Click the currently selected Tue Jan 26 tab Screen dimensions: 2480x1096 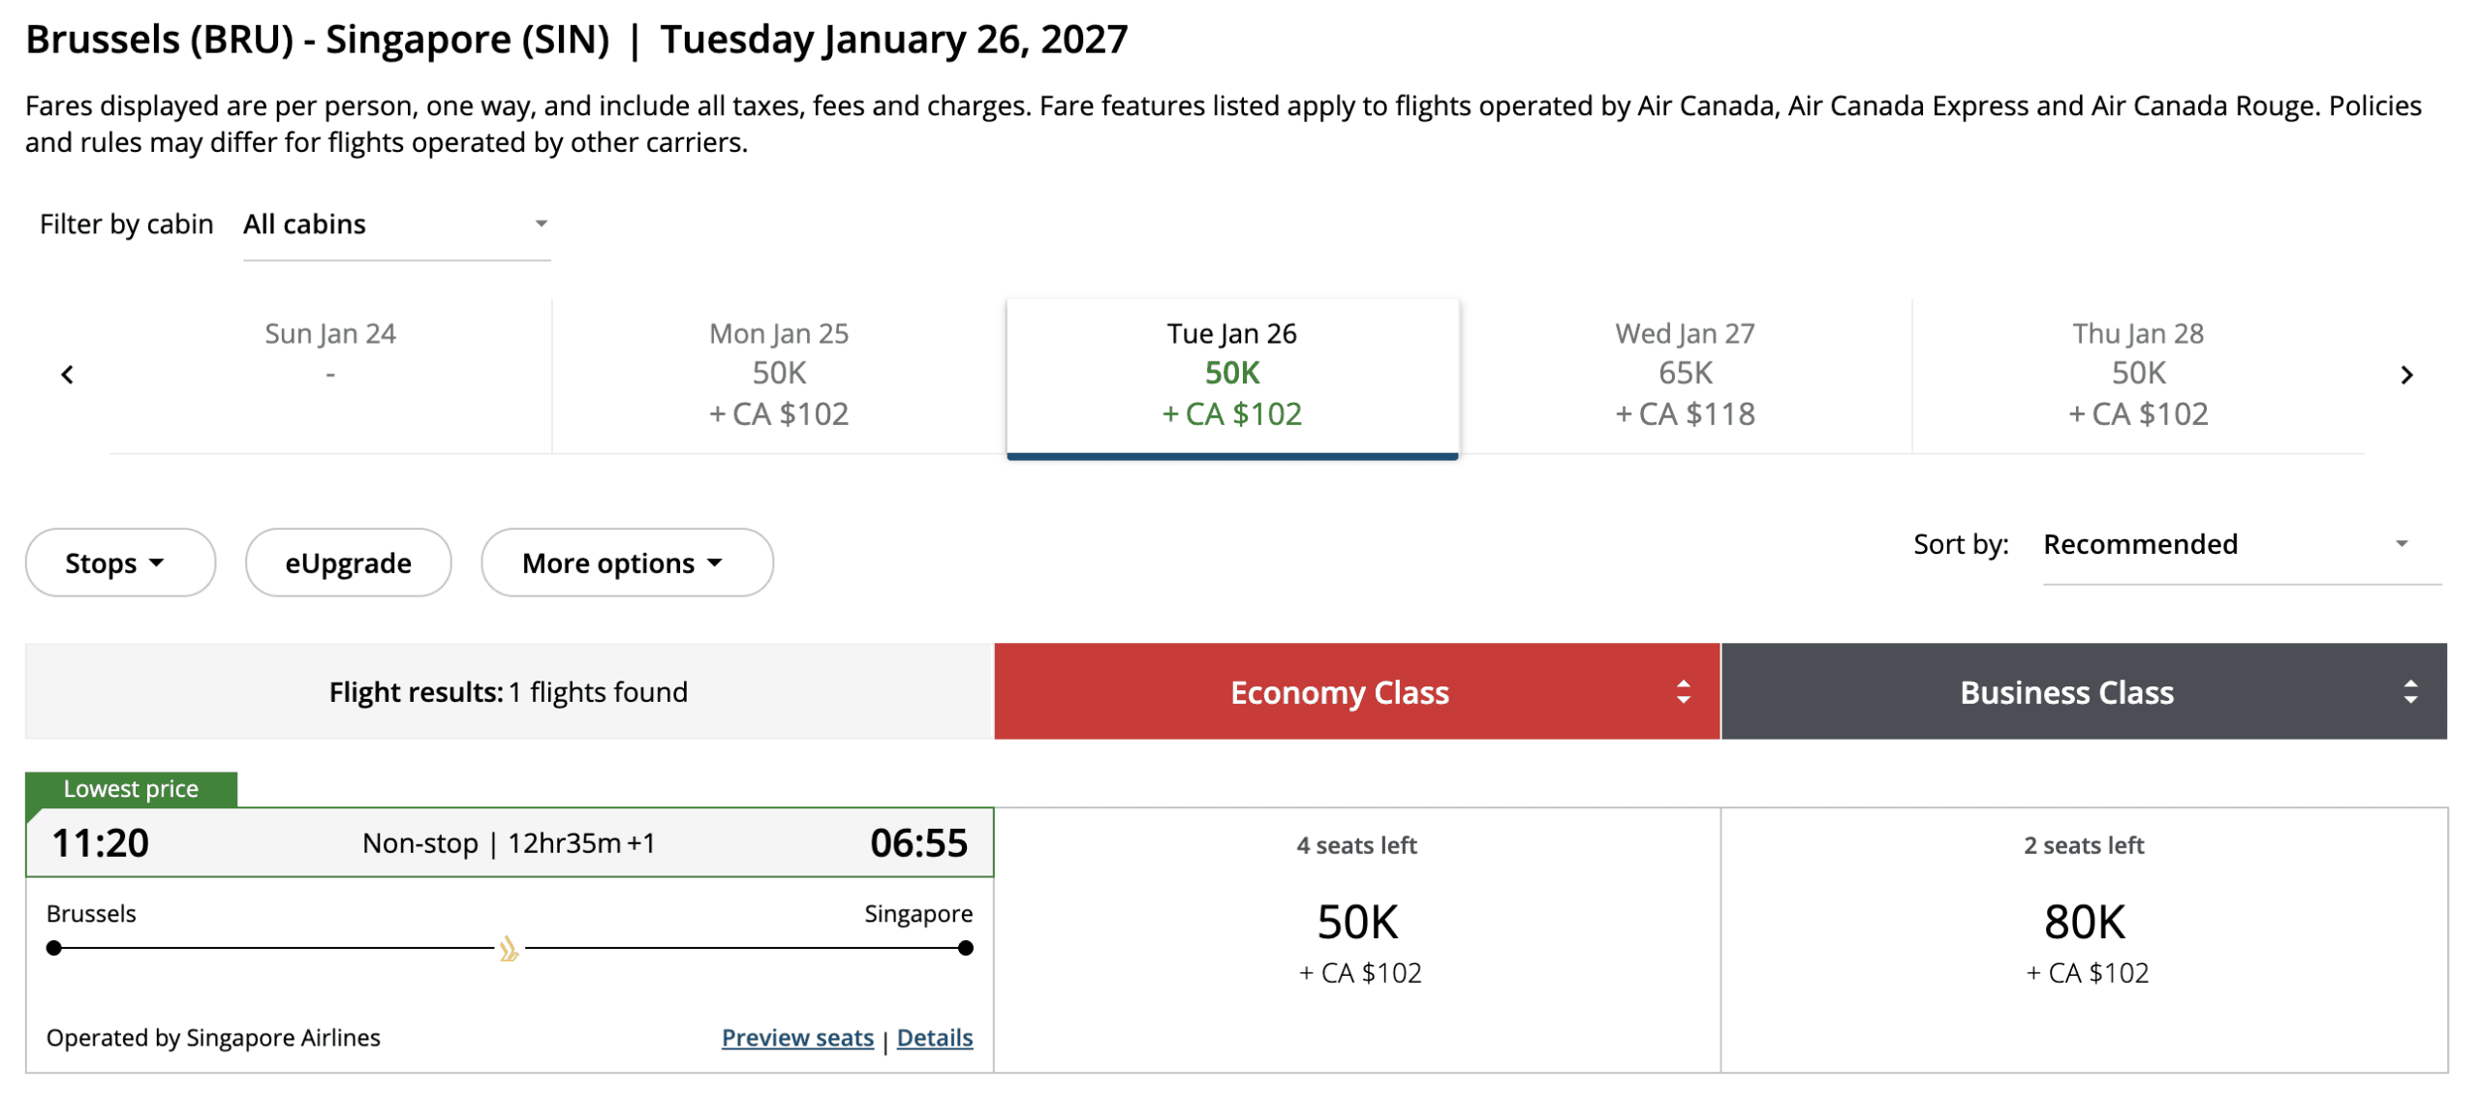tap(1231, 375)
